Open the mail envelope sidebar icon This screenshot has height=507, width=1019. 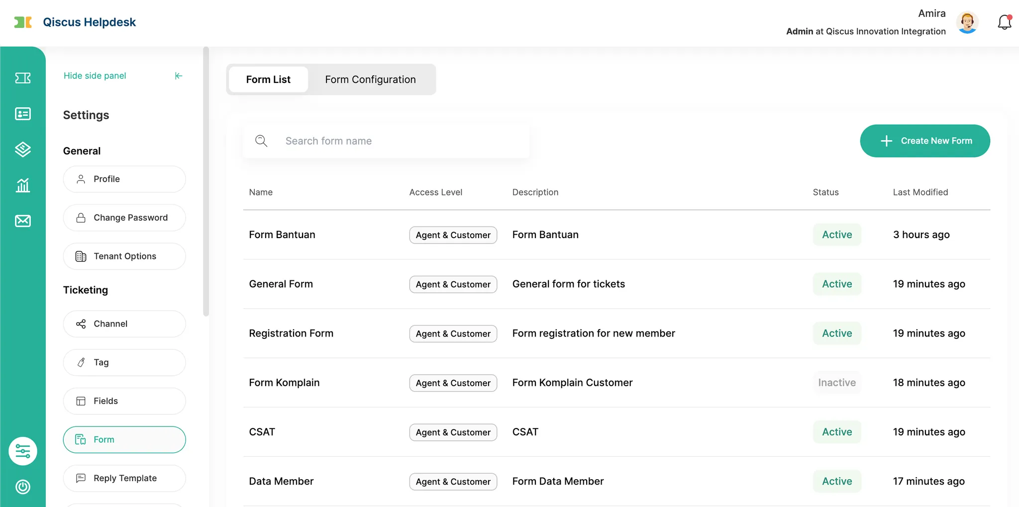tap(23, 221)
